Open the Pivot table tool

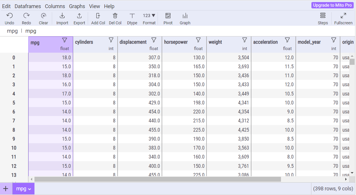click(x=168, y=16)
